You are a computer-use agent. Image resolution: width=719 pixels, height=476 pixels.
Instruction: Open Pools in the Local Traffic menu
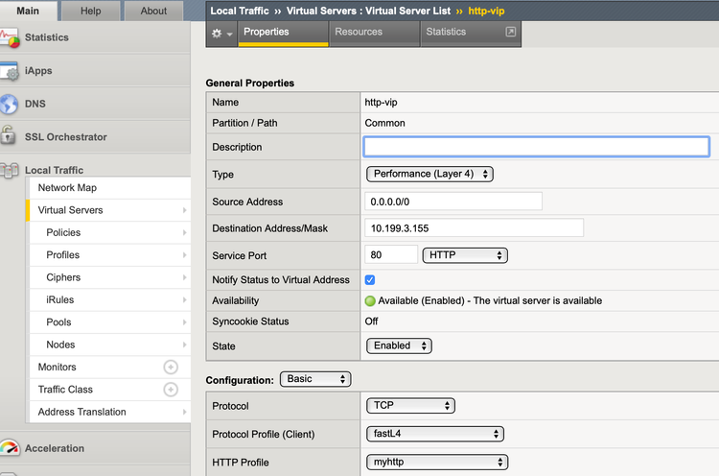pyautogui.click(x=59, y=322)
